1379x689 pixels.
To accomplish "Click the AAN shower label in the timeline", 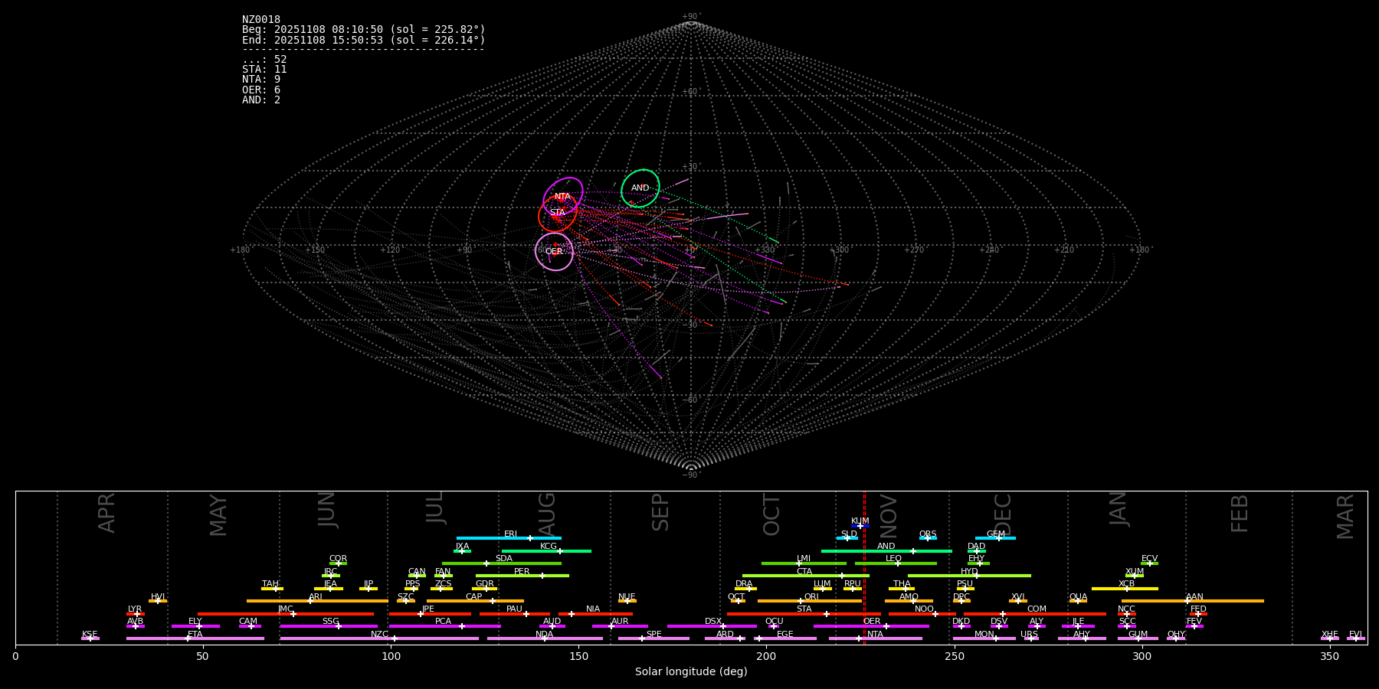I will click(x=1195, y=597).
